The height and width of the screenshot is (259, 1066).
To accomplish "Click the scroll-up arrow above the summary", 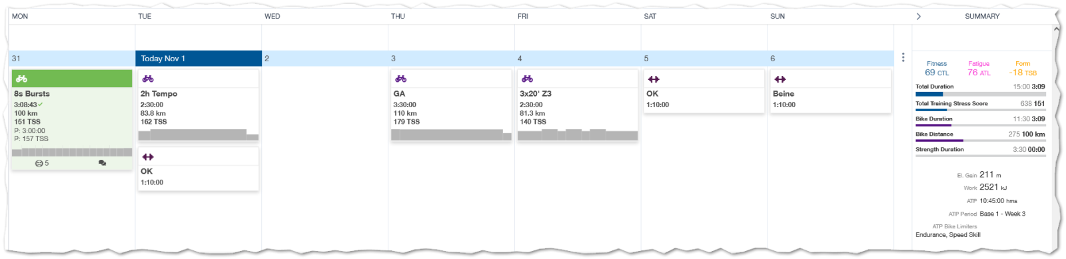I will (1056, 29).
